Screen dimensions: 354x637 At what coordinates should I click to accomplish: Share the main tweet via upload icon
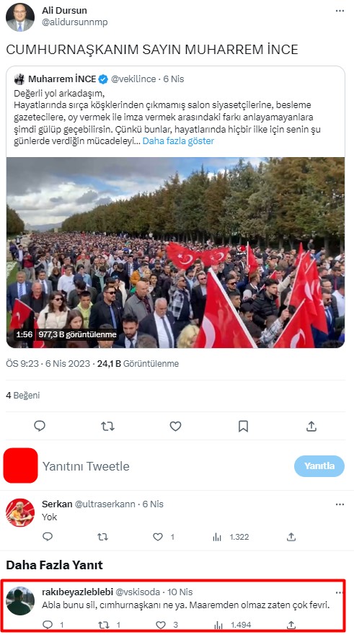coord(311,426)
